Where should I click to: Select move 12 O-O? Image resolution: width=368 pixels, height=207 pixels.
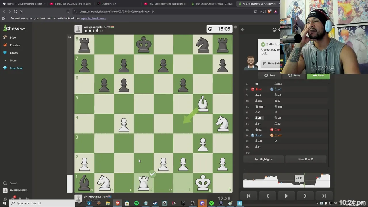tap(258, 112)
